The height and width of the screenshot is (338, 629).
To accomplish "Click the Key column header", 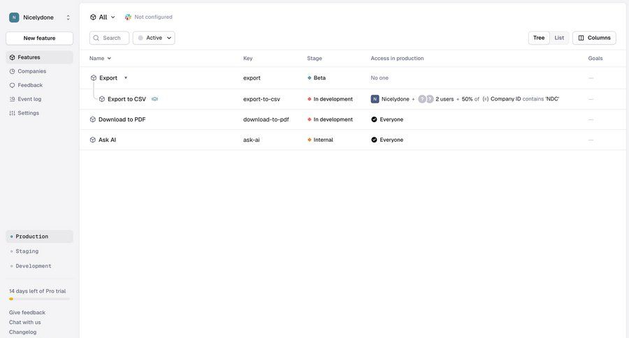I will pos(248,58).
